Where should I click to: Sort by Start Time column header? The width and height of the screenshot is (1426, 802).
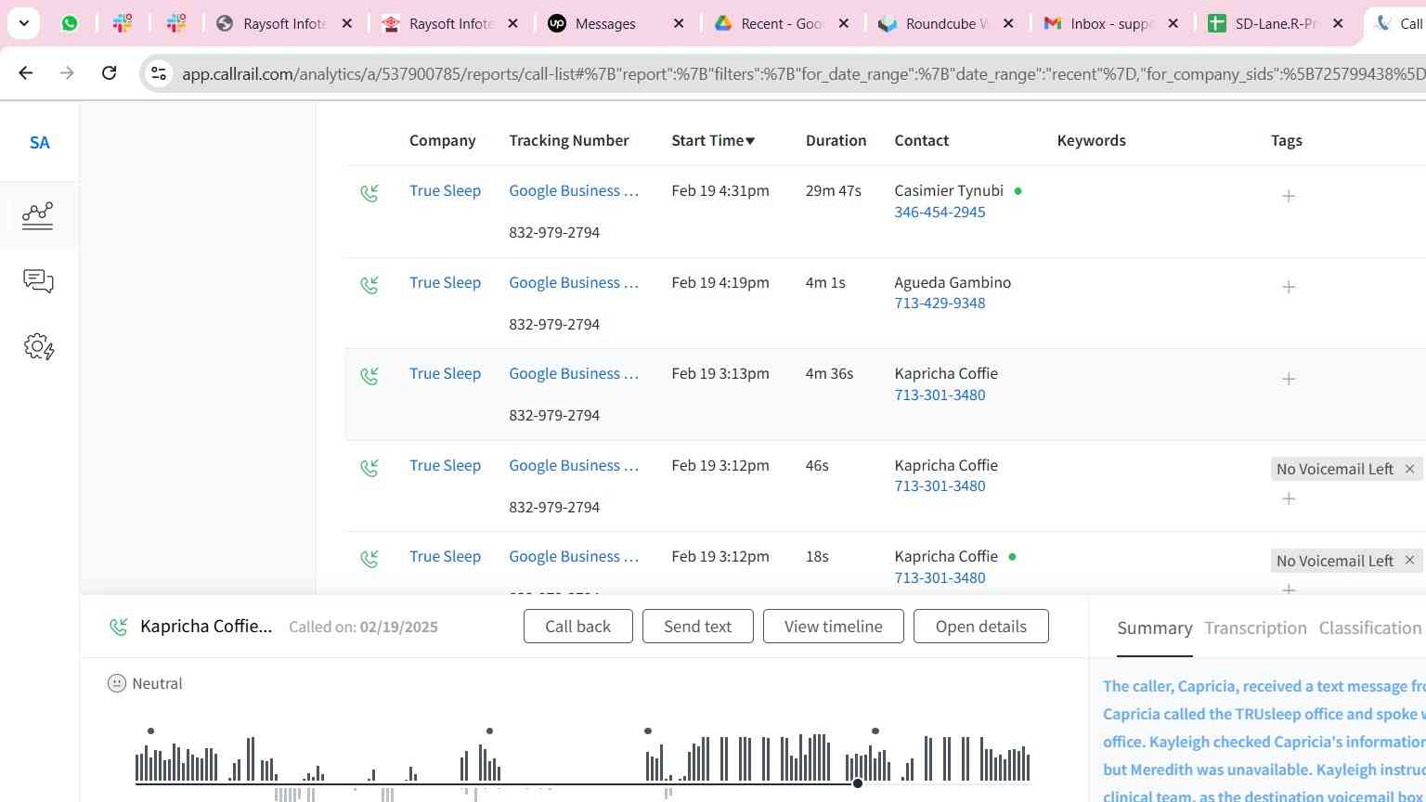click(713, 140)
